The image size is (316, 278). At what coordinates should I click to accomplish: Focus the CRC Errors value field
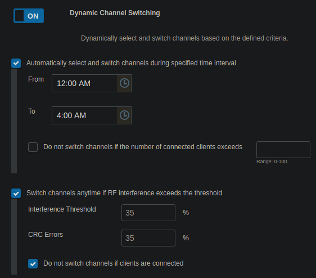[x=148, y=238]
